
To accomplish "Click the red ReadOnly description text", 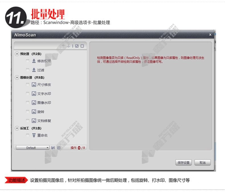I will pyautogui.click(x=151, y=60).
